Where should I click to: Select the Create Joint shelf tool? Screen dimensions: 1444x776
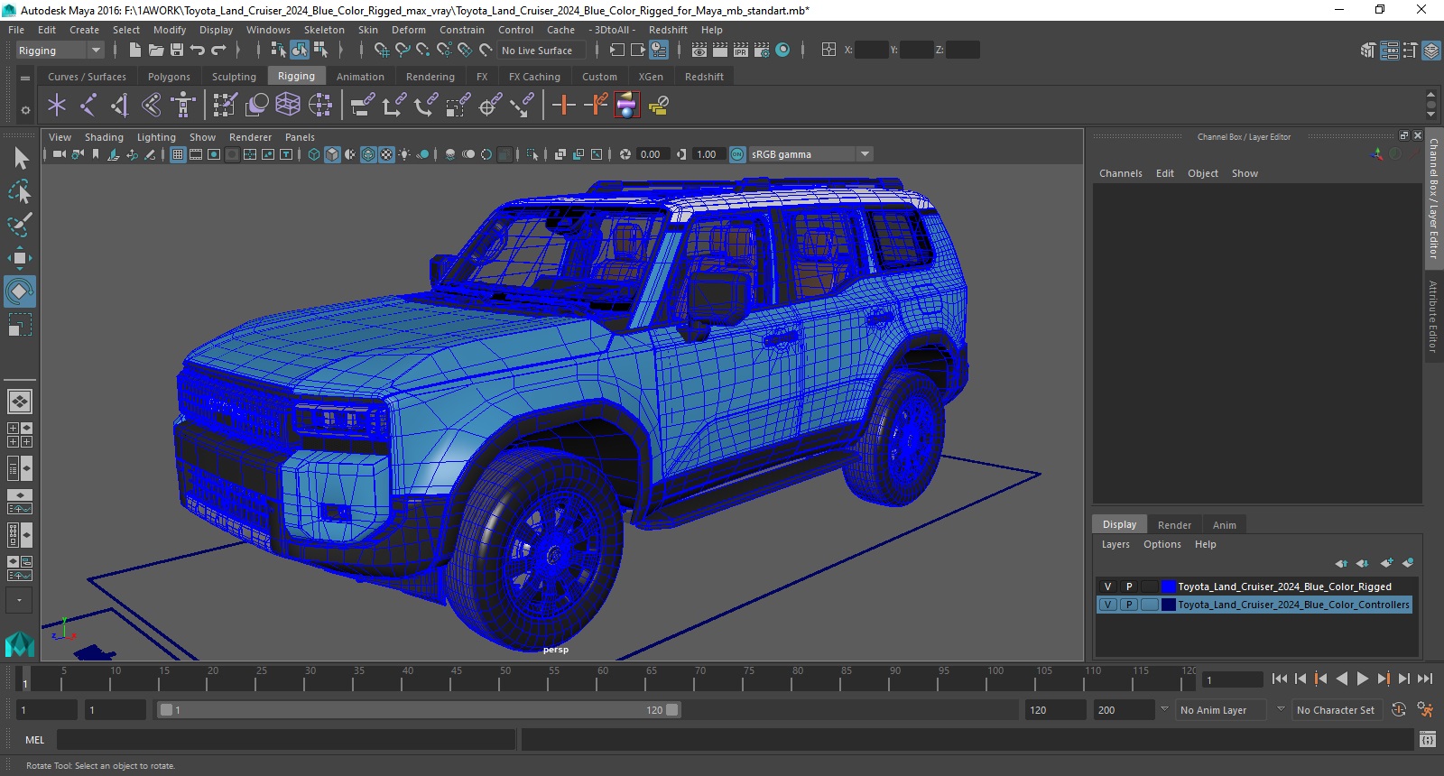88,106
